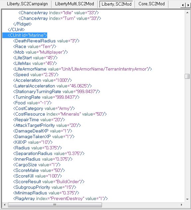Click the ScoreKill value="100" line
Image resolution: width=191 pixels, height=210 pixels.
[x=38, y=176]
